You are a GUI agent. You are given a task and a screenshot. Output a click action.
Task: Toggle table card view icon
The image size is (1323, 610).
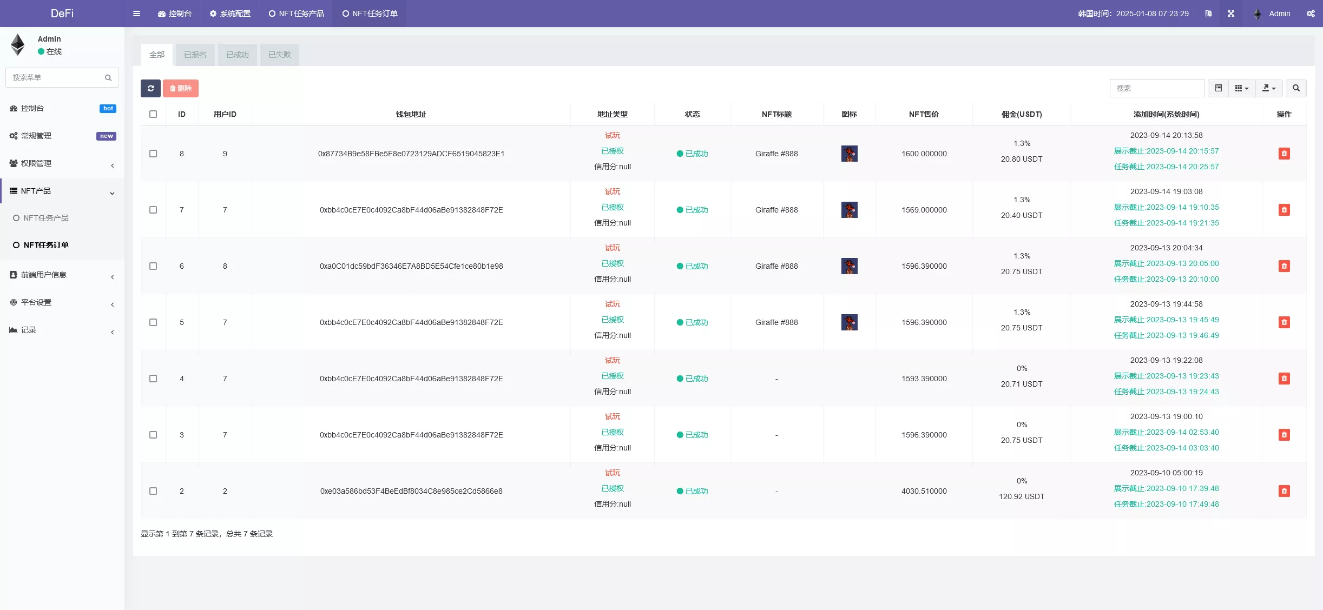[x=1218, y=88]
